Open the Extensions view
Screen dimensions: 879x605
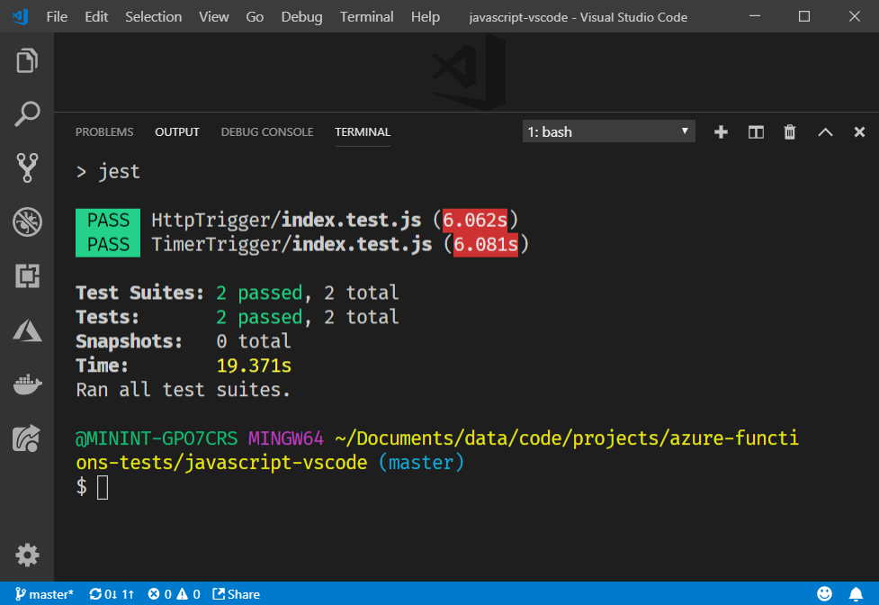[27, 275]
